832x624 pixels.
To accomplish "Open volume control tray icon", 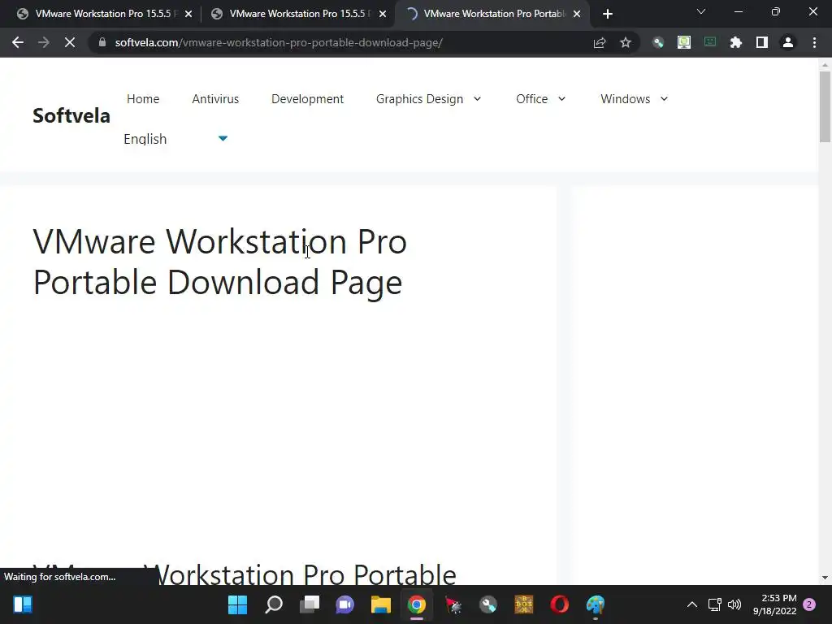I will click(x=734, y=604).
